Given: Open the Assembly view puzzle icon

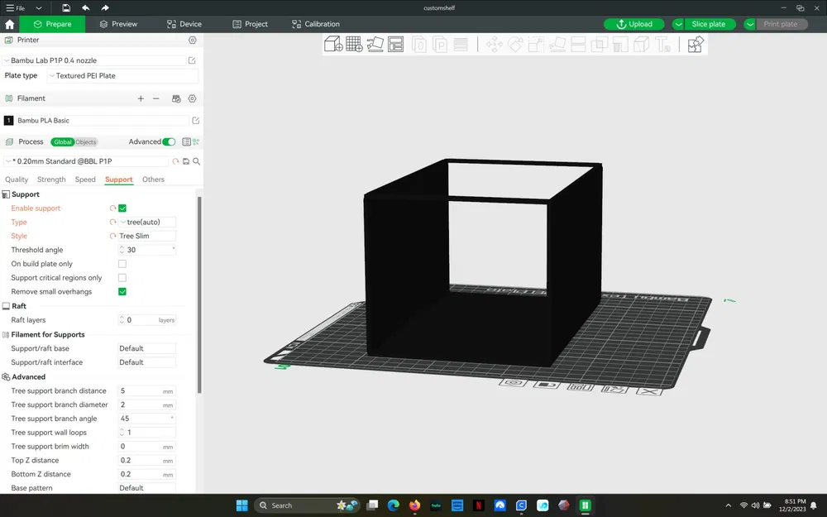Looking at the screenshot, I should pos(696,45).
